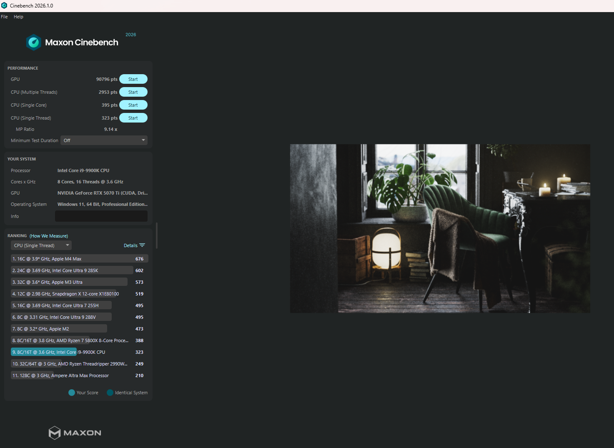Click the 395 pts single core score
614x448 pixels.
110,105
